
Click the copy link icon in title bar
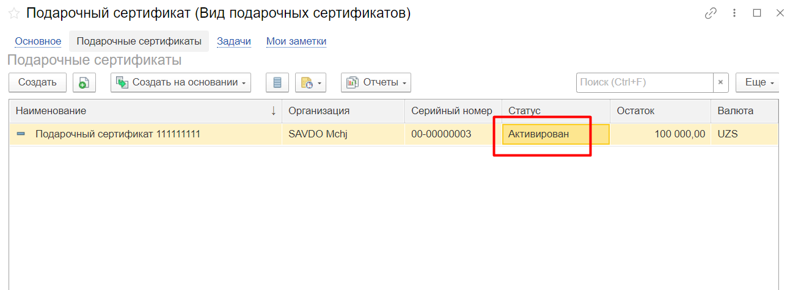[x=710, y=13]
